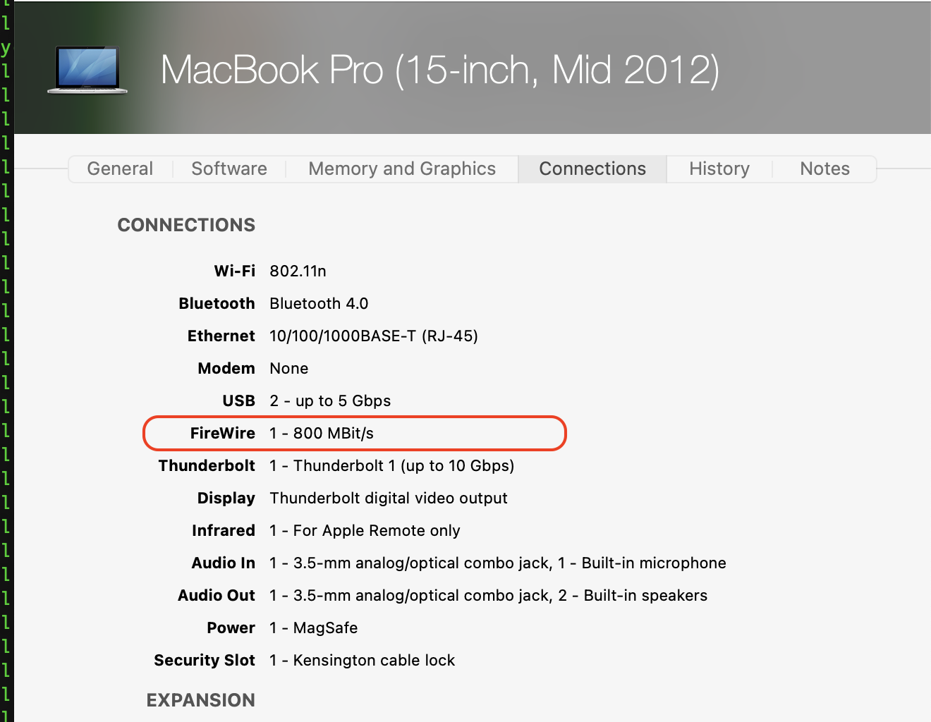The width and height of the screenshot is (931, 722).
Task: Open the History tab
Action: (719, 169)
